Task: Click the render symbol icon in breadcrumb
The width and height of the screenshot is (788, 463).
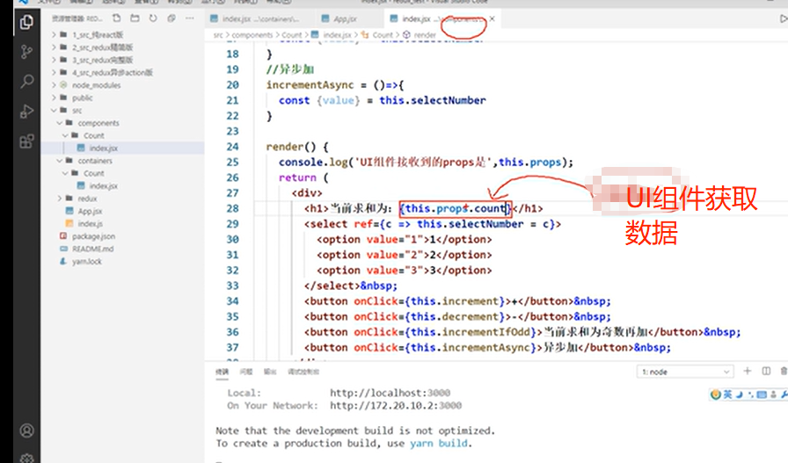Action: pyautogui.click(x=406, y=34)
